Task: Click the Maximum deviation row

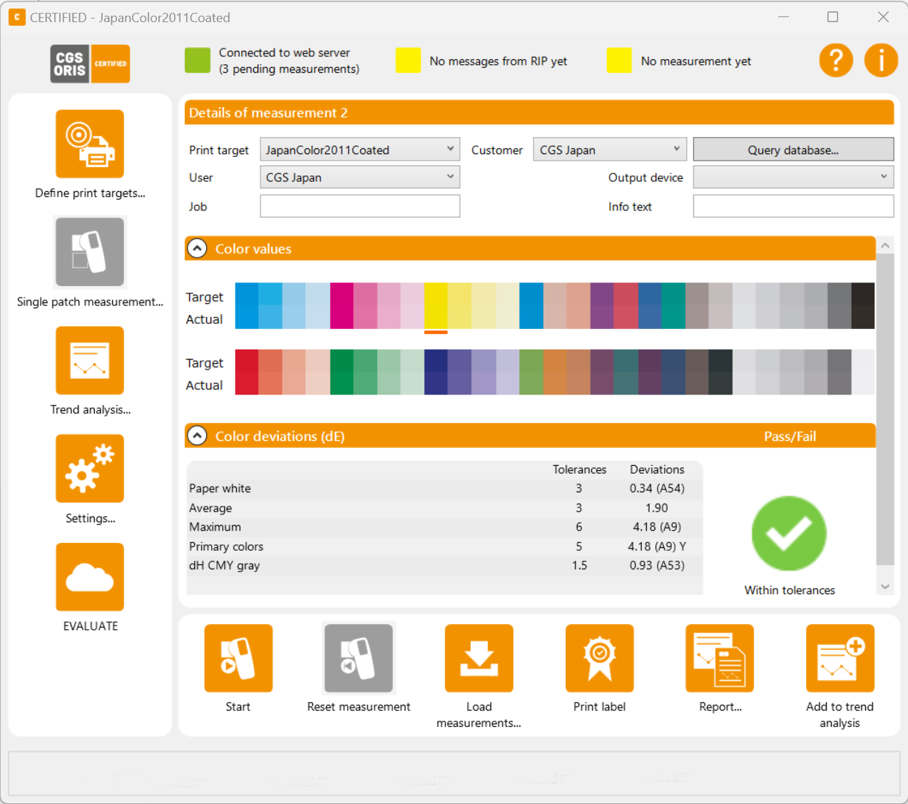Action: 445,527
